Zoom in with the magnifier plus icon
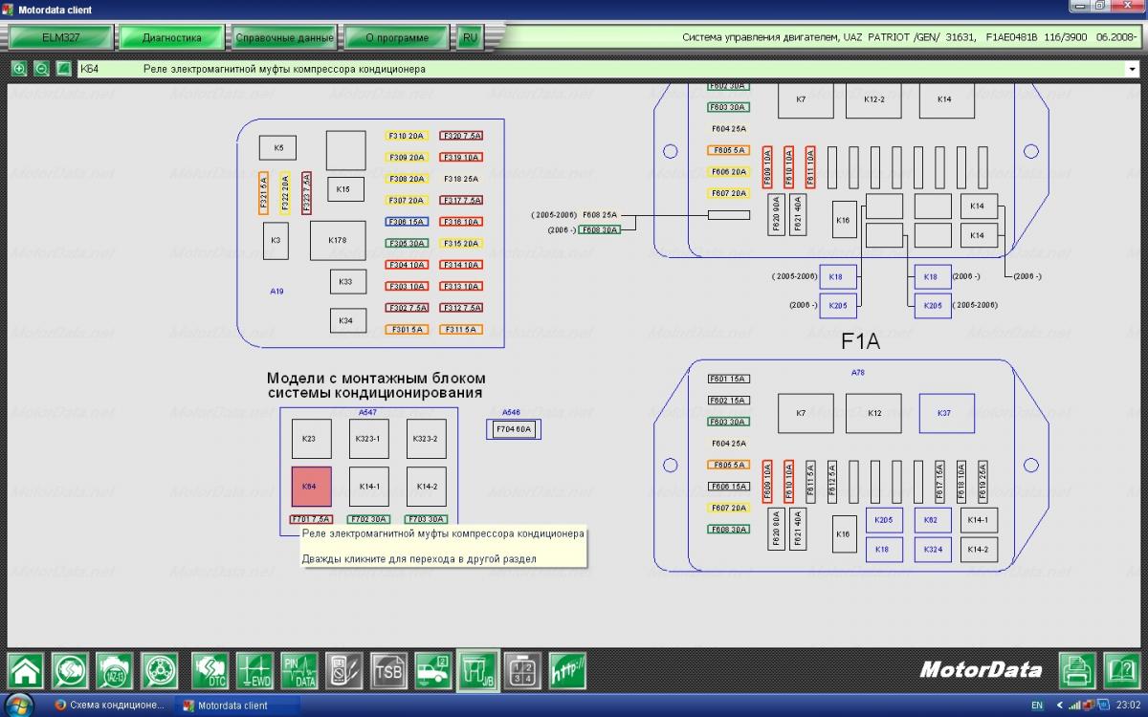1148x717 pixels. [x=19, y=69]
